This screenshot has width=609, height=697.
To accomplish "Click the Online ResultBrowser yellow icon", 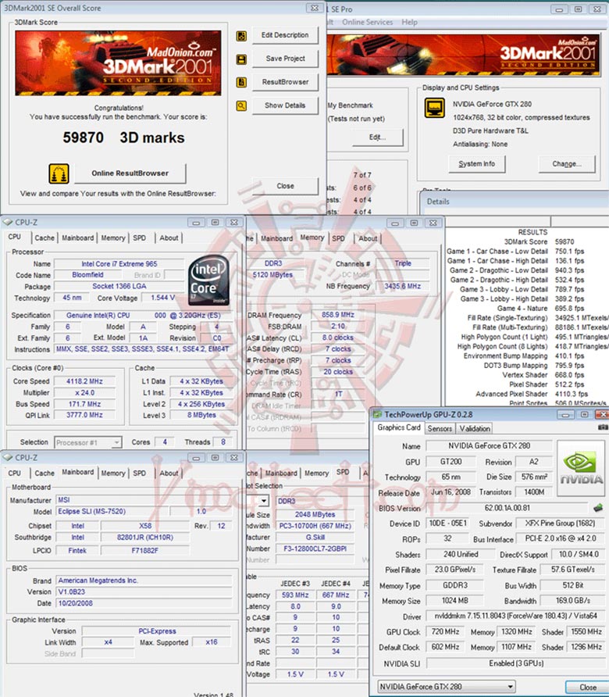I will coord(59,173).
